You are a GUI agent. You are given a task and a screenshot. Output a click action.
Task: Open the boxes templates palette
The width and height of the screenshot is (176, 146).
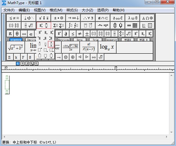[x=147, y=25]
